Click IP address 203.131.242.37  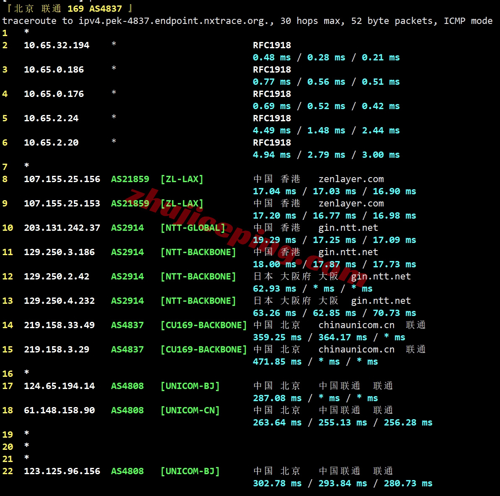[x=62, y=228]
